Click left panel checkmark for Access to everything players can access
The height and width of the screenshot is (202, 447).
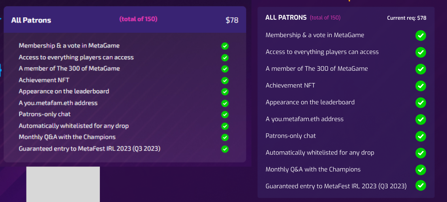click(225, 58)
